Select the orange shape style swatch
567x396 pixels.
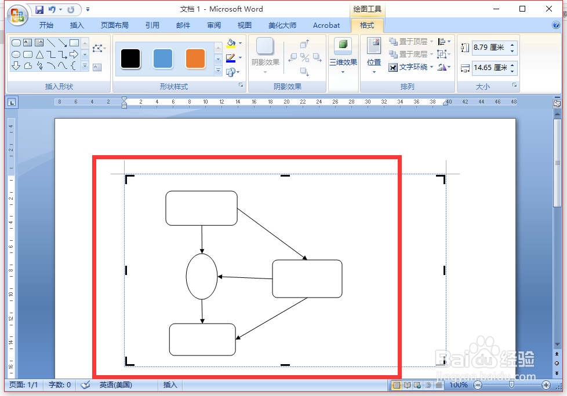[195, 58]
